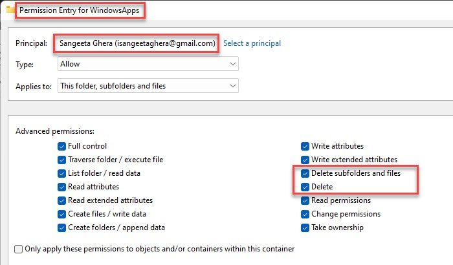Toggle the Read permissions checkbox
The width and height of the screenshot is (453, 265).
[305, 200]
